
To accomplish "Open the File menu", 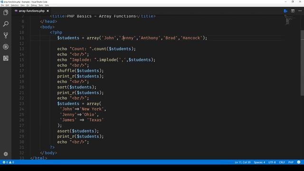I will 2,5.
